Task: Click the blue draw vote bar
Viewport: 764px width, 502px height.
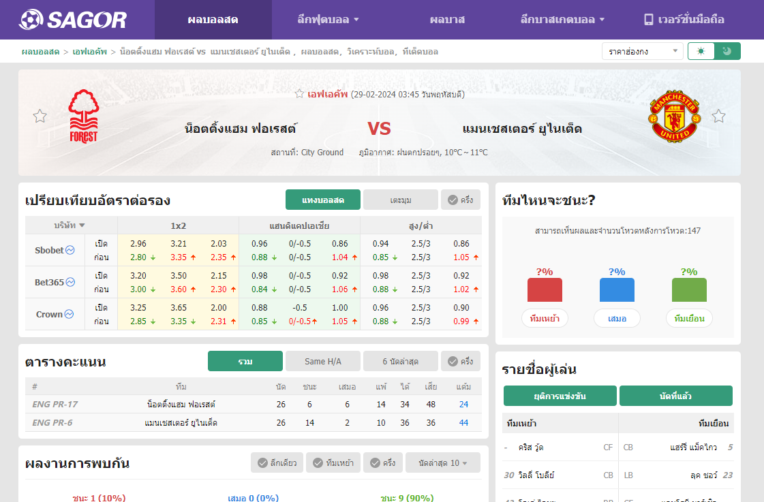Action: [617, 289]
